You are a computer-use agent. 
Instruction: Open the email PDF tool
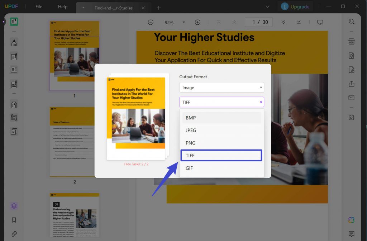tap(351, 97)
